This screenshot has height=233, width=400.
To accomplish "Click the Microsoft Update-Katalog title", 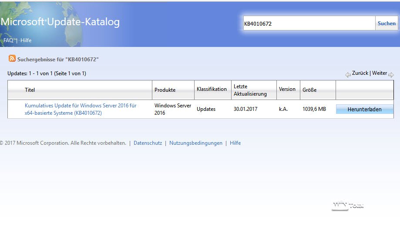I will 60,22.
